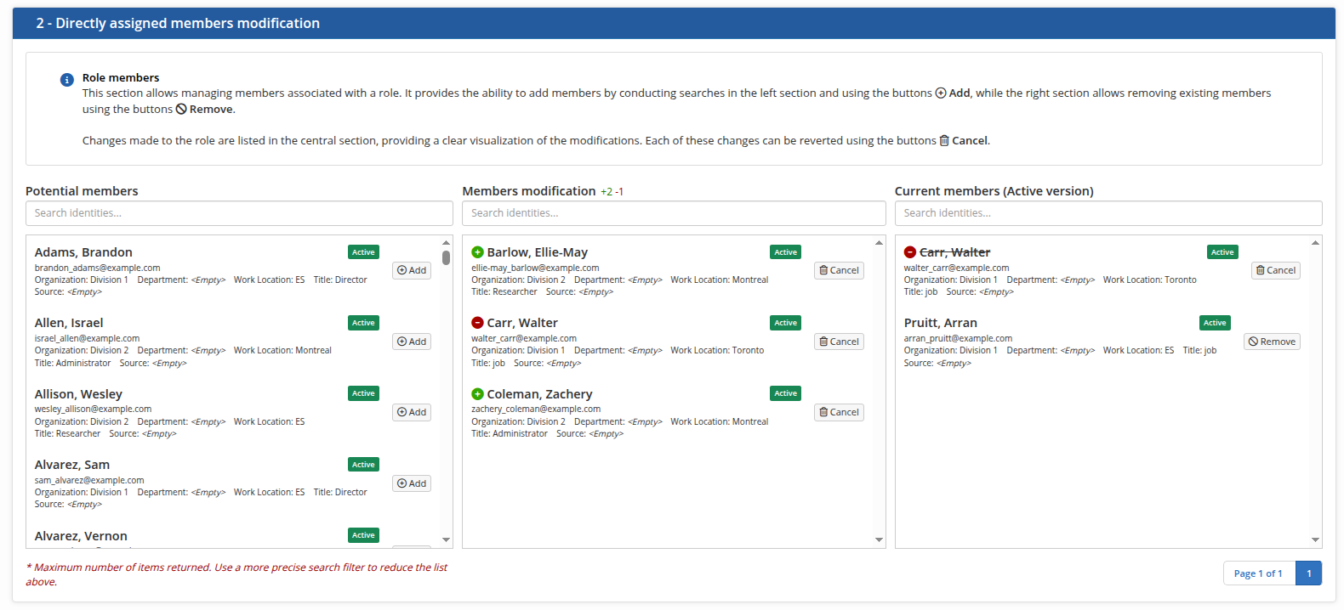Screen dimensions: 1344x610
Task: Add Sam Alvarez as a member
Action: 412,483
